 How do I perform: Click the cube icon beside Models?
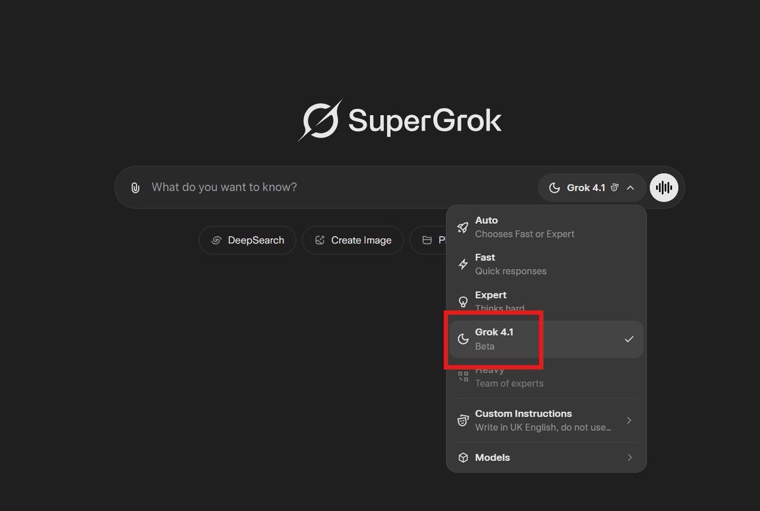pos(463,457)
